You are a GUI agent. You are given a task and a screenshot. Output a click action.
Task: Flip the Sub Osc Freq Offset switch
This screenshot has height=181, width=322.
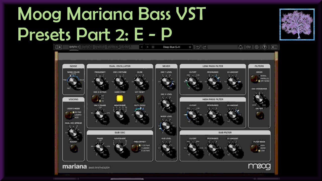click(x=135, y=148)
